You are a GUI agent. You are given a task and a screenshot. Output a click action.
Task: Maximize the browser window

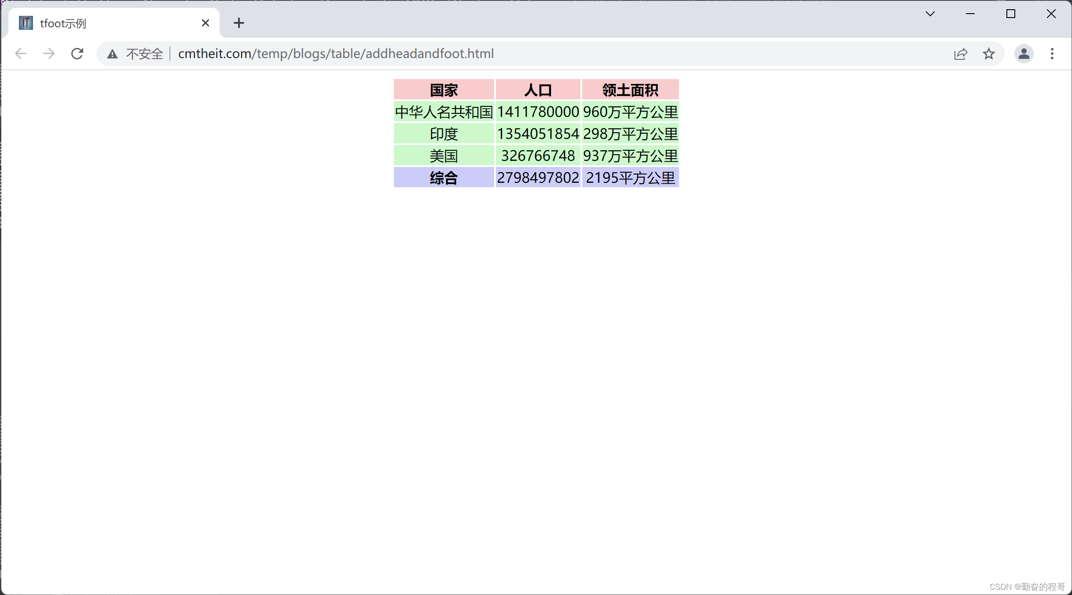click(1011, 14)
